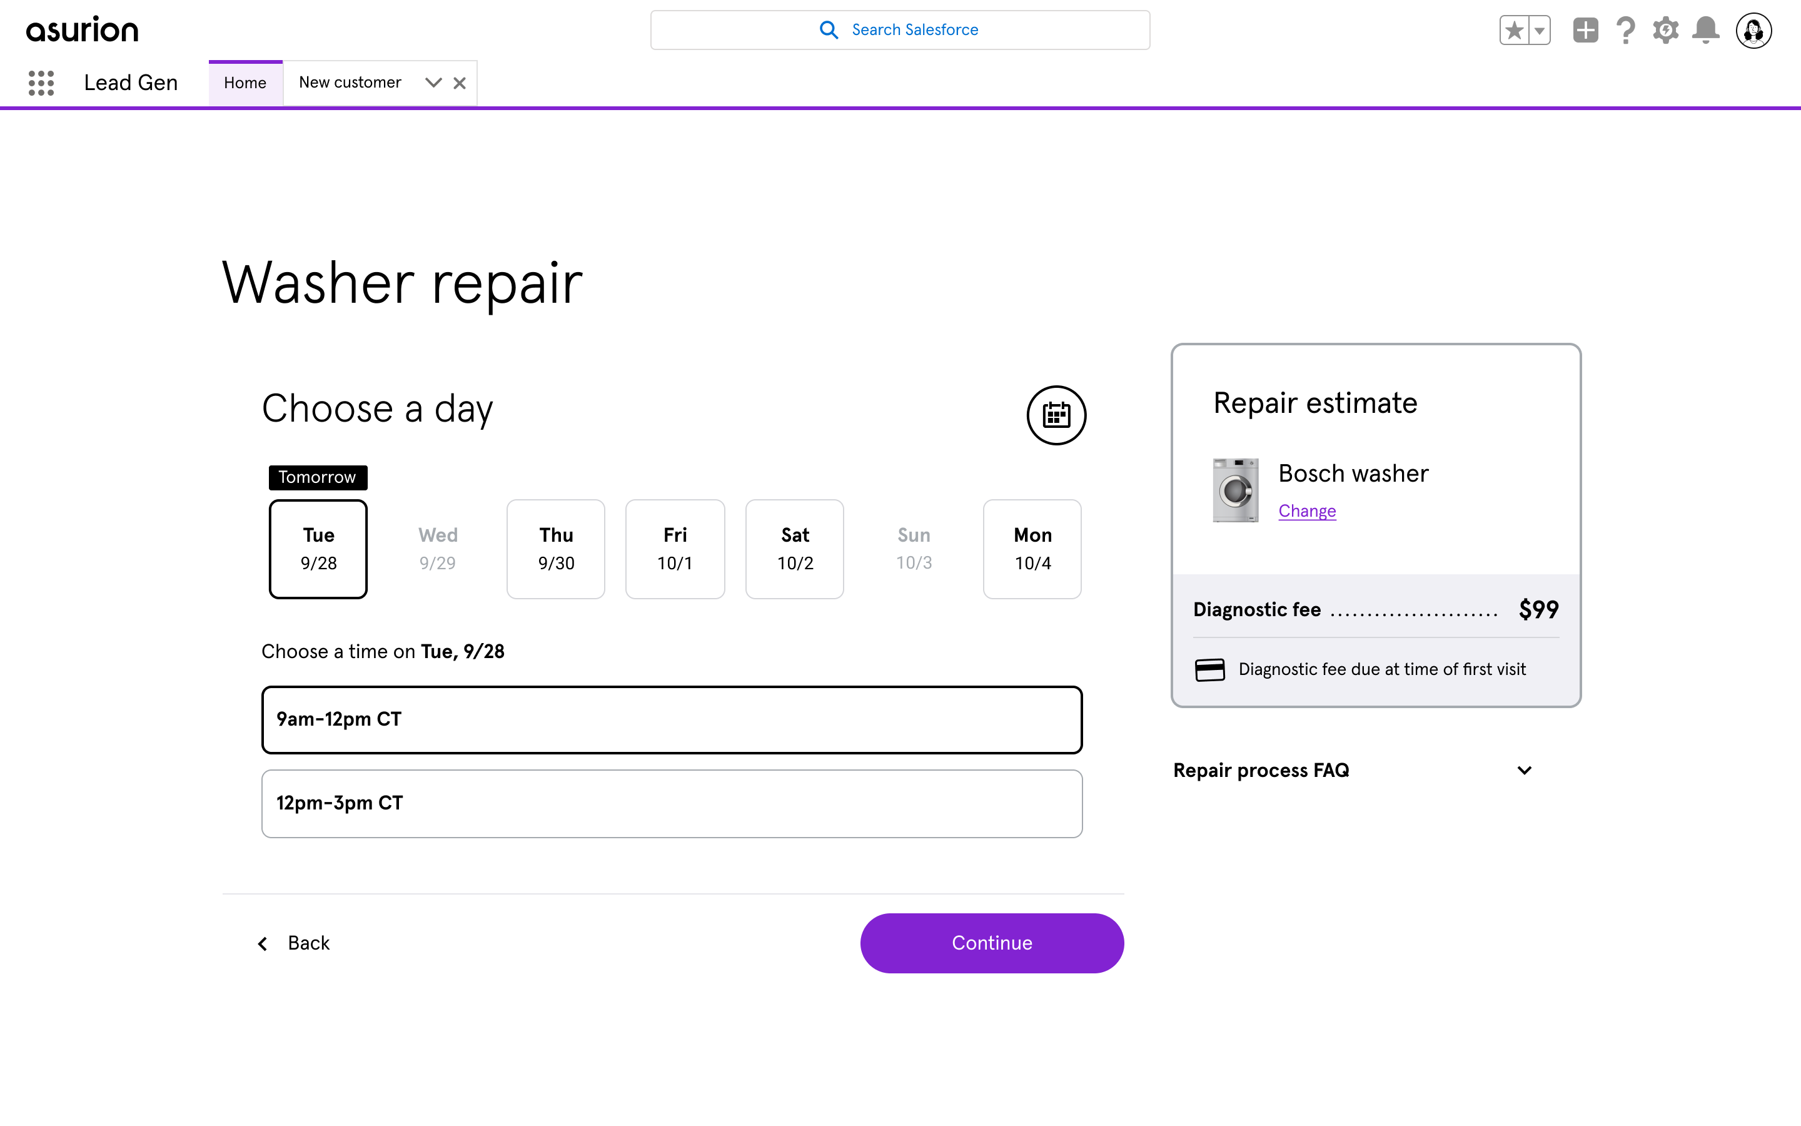
Task: Open the App Launcher grid
Action: (x=41, y=83)
